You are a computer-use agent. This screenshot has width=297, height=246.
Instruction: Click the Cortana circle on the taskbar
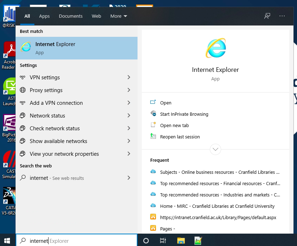tap(146, 241)
